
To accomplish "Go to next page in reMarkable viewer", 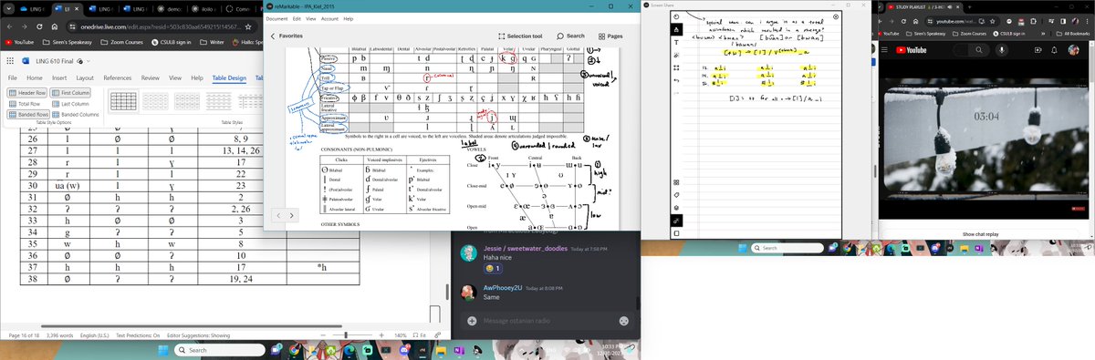I will 291,216.
